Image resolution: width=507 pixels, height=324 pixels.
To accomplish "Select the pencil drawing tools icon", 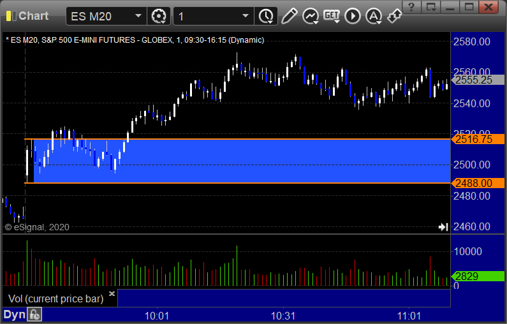I will pyautogui.click(x=289, y=16).
